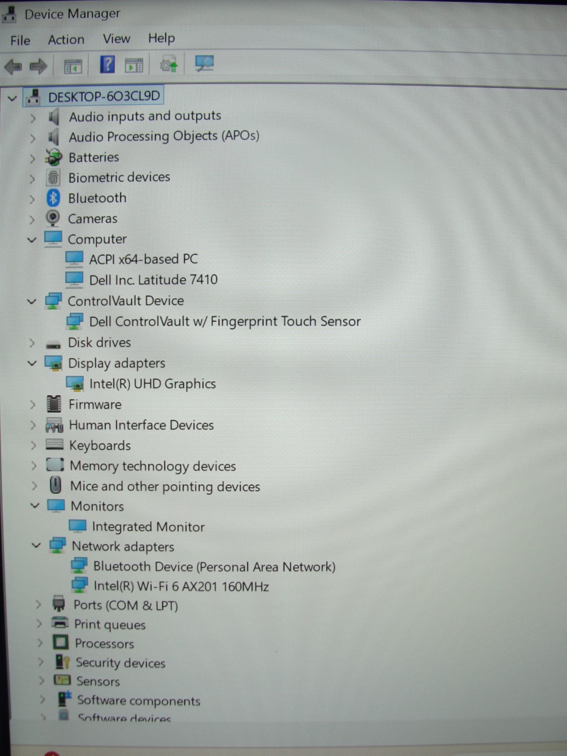
Task: Click the Show/Hide Console Tree icon
Action: point(73,67)
